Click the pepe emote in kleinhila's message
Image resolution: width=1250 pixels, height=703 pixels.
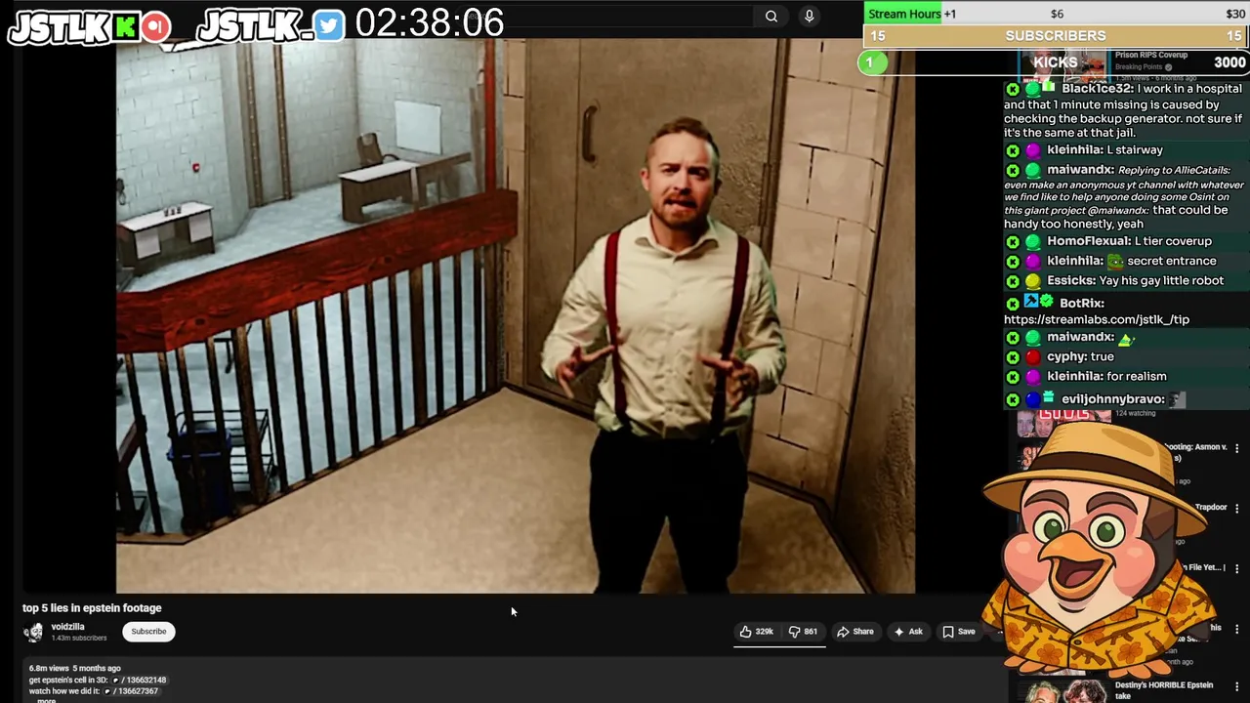pyautogui.click(x=1115, y=262)
